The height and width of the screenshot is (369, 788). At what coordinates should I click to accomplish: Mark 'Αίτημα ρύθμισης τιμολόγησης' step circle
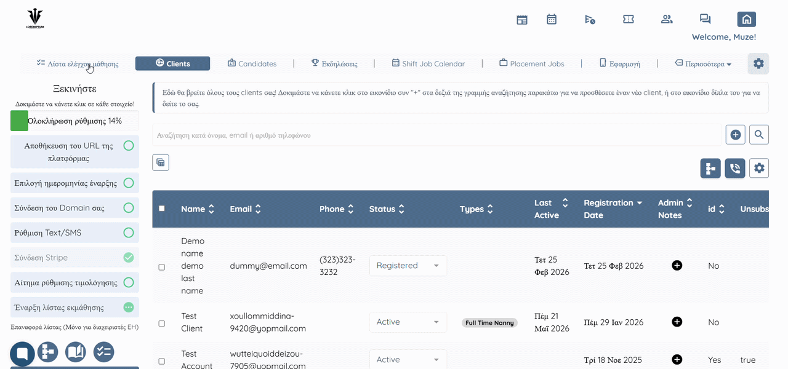(x=129, y=282)
